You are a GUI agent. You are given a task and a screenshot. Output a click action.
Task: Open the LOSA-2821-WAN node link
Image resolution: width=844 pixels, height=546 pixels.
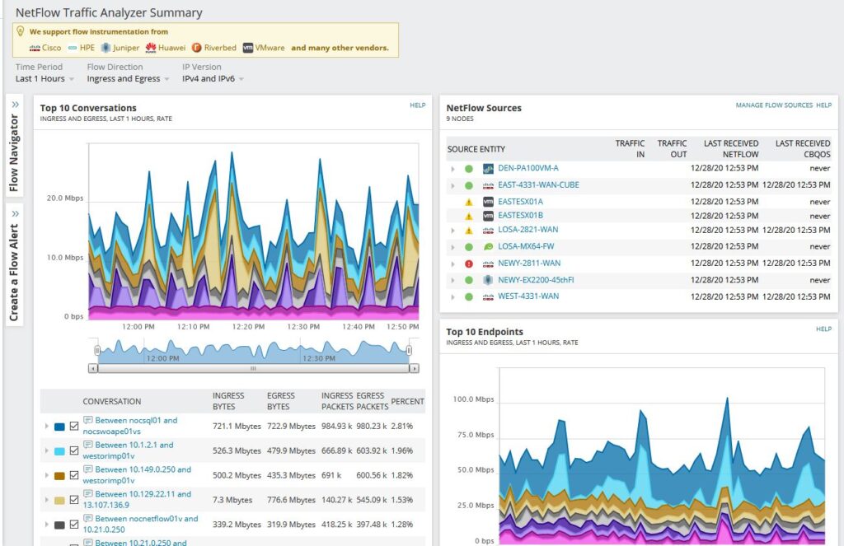pos(529,230)
